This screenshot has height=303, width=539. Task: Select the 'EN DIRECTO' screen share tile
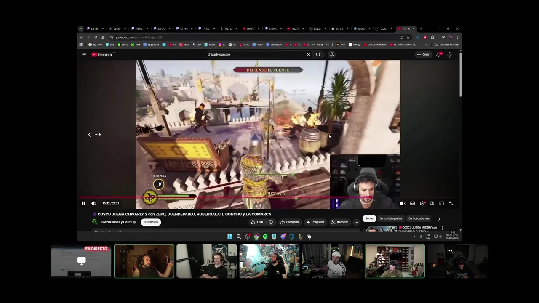tap(81, 261)
